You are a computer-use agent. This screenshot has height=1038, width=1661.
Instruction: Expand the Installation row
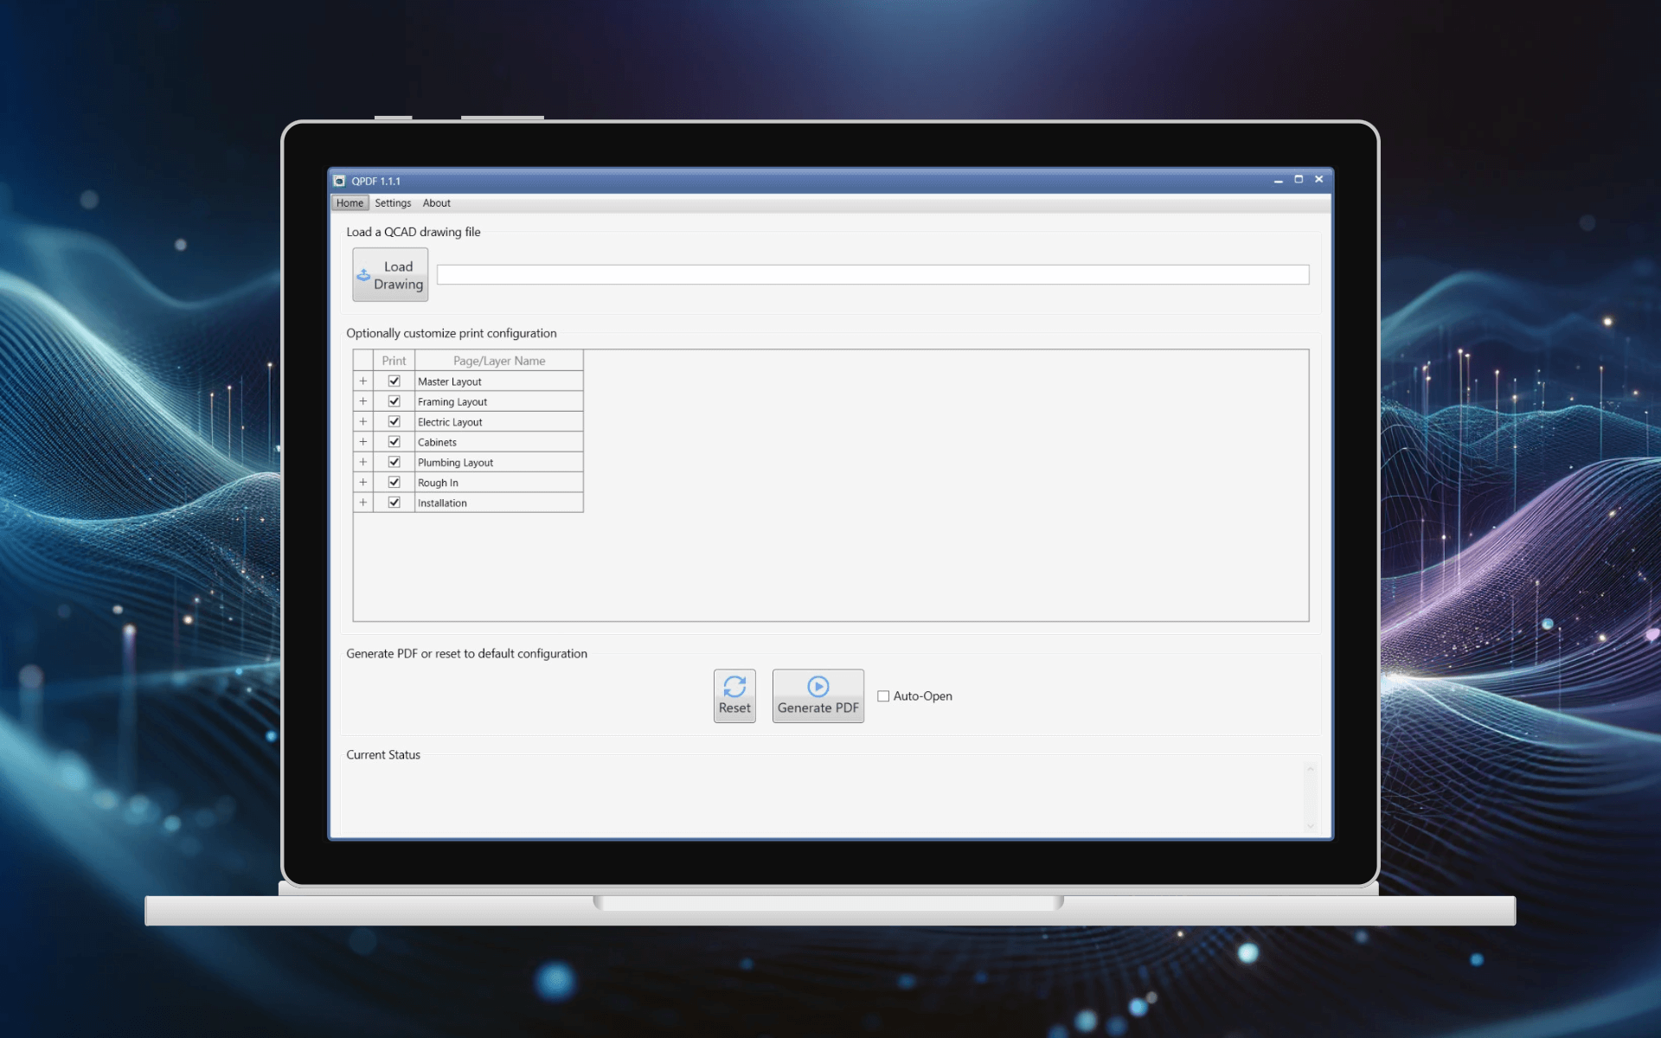coord(362,502)
